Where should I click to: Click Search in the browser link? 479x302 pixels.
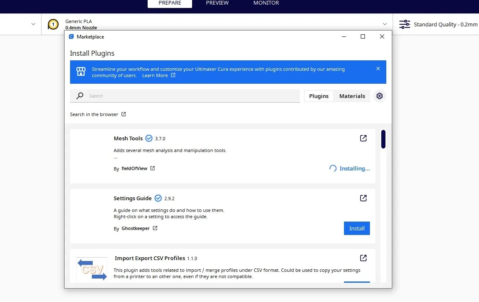coord(94,114)
